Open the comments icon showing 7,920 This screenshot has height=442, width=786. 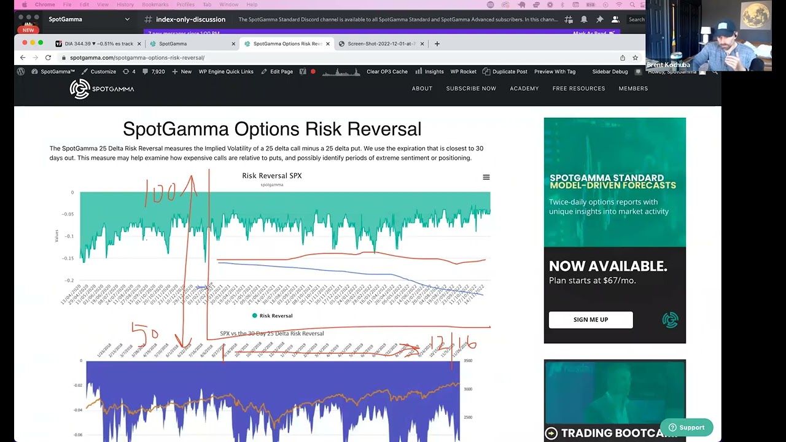coord(152,72)
